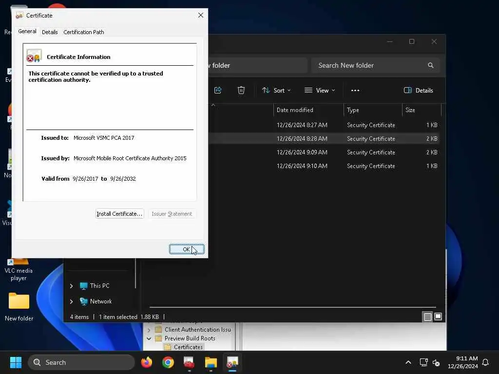Viewport: 499px width, 374px height.
Task: Open File Explorer from the taskbar
Action: pyautogui.click(x=211, y=362)
